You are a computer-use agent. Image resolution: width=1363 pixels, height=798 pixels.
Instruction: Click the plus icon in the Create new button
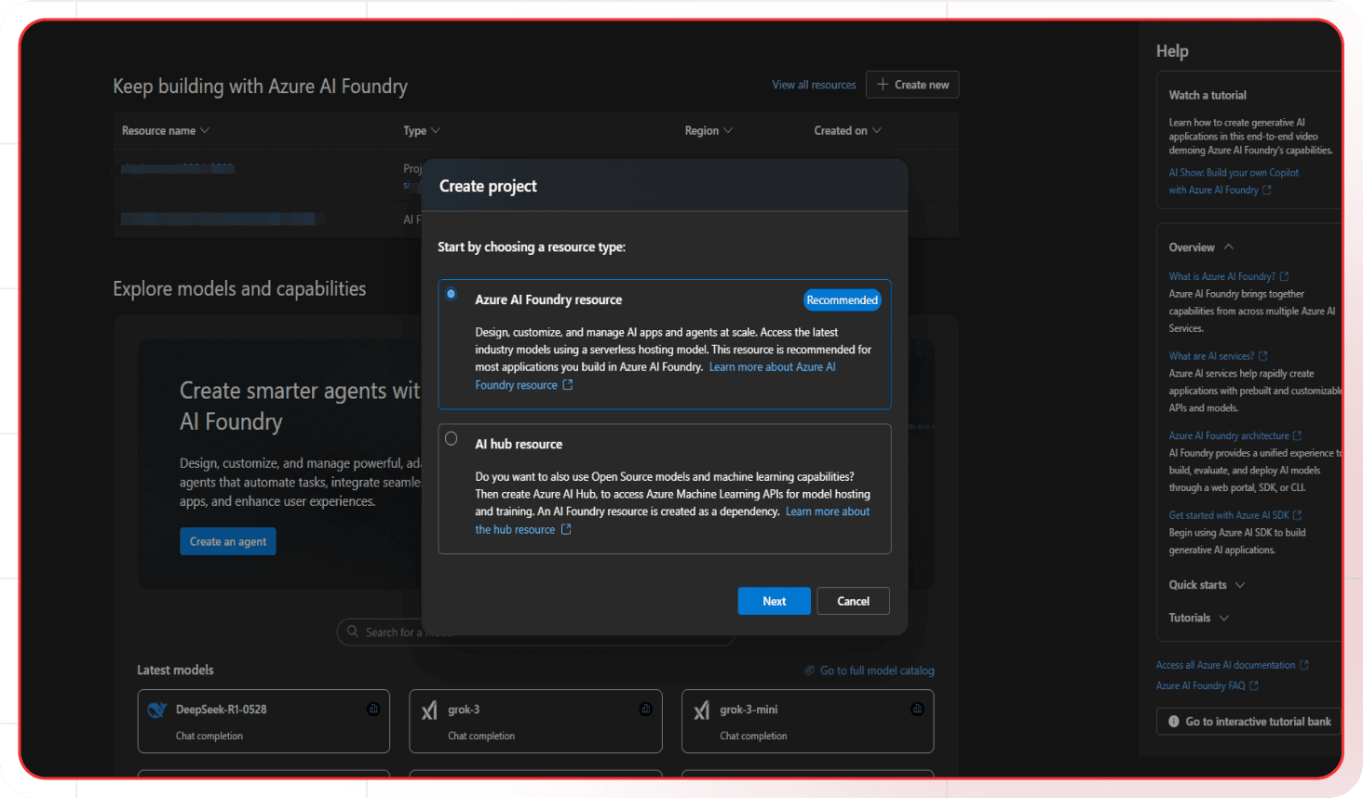(x=880, y=85)
